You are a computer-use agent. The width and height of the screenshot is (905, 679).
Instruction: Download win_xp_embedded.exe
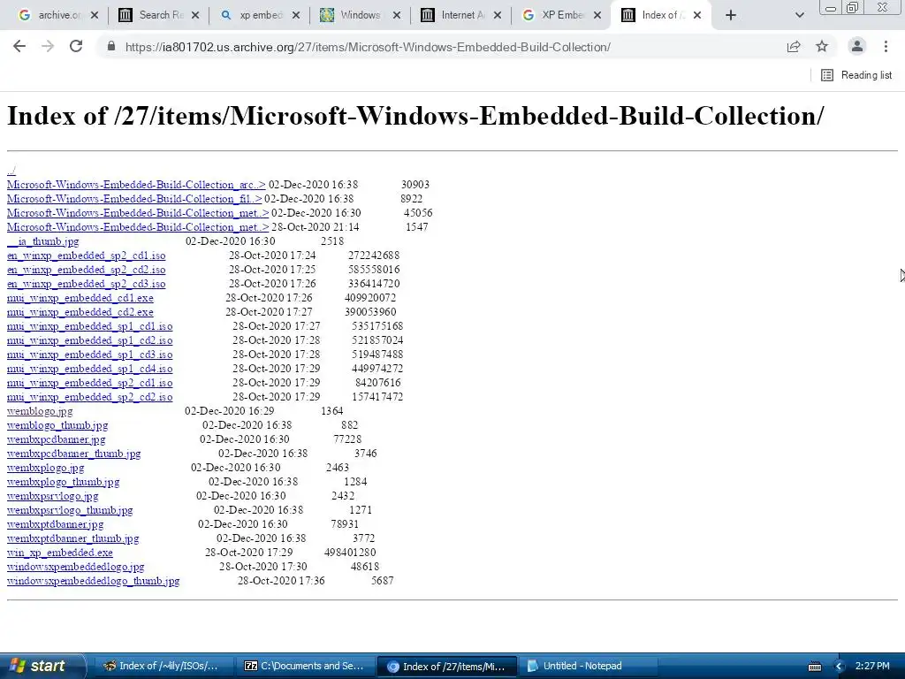coord(60,553)
